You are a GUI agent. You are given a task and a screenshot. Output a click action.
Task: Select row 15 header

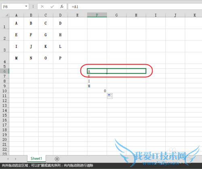[4, 115]
